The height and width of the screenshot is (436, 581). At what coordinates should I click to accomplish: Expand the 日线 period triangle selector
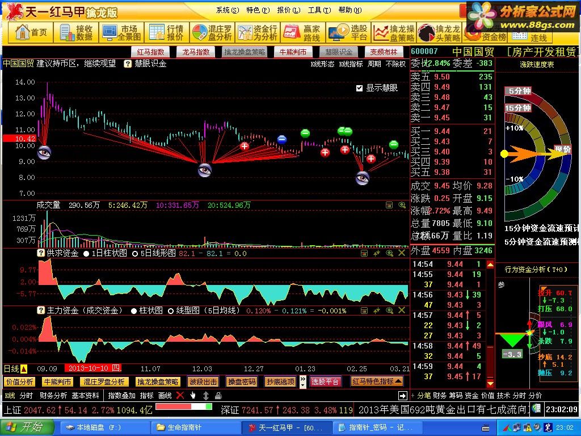click(24, 368)
